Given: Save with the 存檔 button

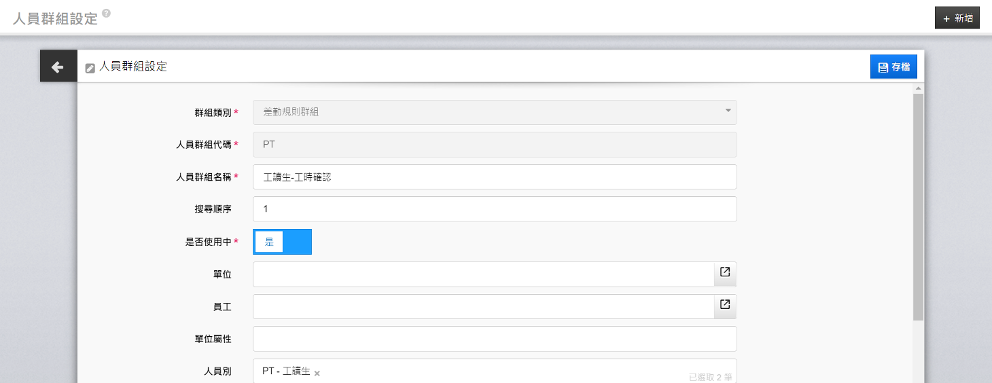Looking at the screenshot, I should click(x=893, y=67).
